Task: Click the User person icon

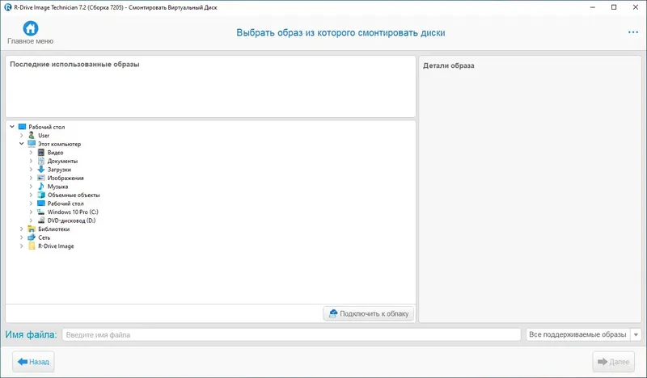Action: (32, 135)
